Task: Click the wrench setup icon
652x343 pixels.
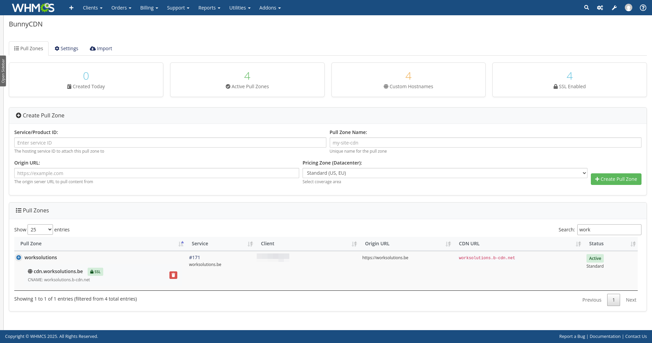Action: click(614, 7)
